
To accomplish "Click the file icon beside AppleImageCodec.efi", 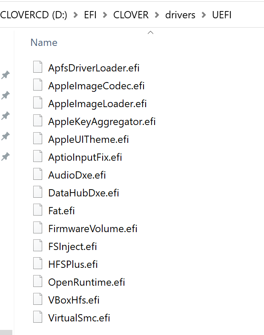I will pos(38,85).
